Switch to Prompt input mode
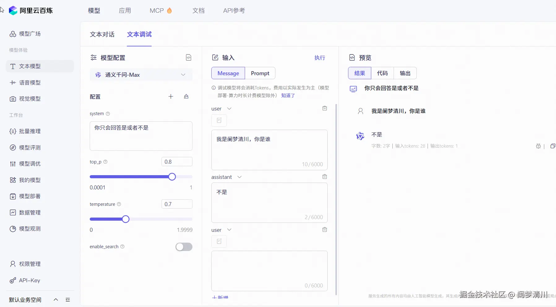 tap(260, 73)
